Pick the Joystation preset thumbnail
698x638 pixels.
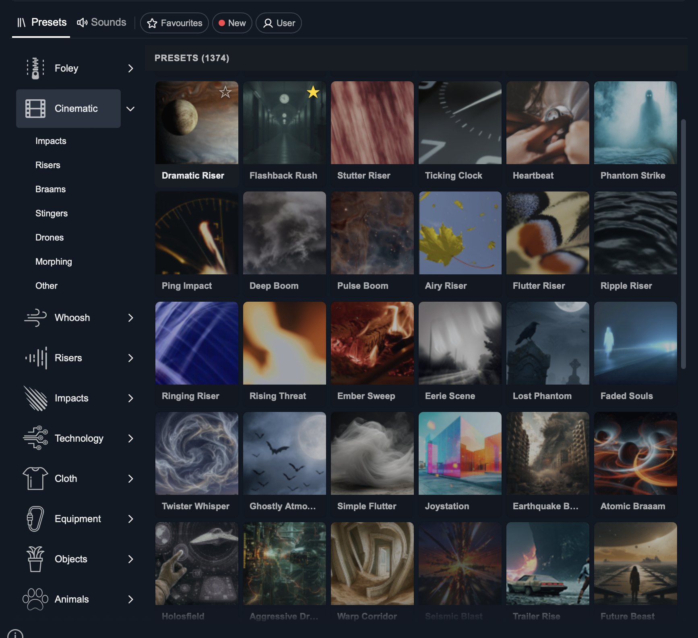(460, 453)
